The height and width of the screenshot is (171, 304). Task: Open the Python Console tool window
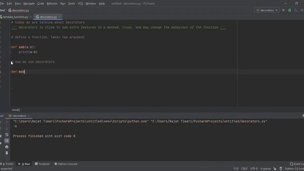[66, 164]
